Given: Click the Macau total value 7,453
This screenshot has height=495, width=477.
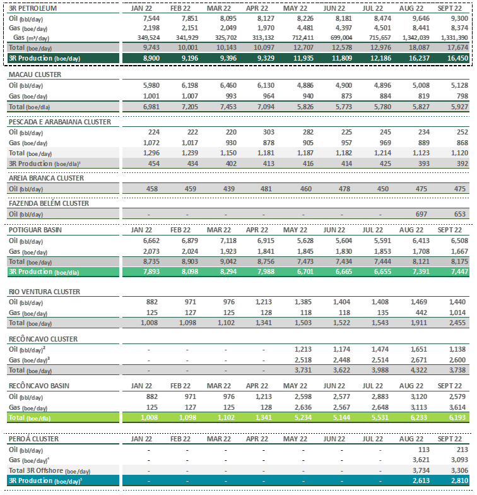Looking at the screenshot, I should pyautogui.click(x=228, y=107).
